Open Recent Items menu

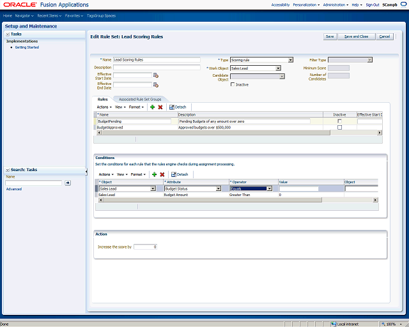point(49,15)
